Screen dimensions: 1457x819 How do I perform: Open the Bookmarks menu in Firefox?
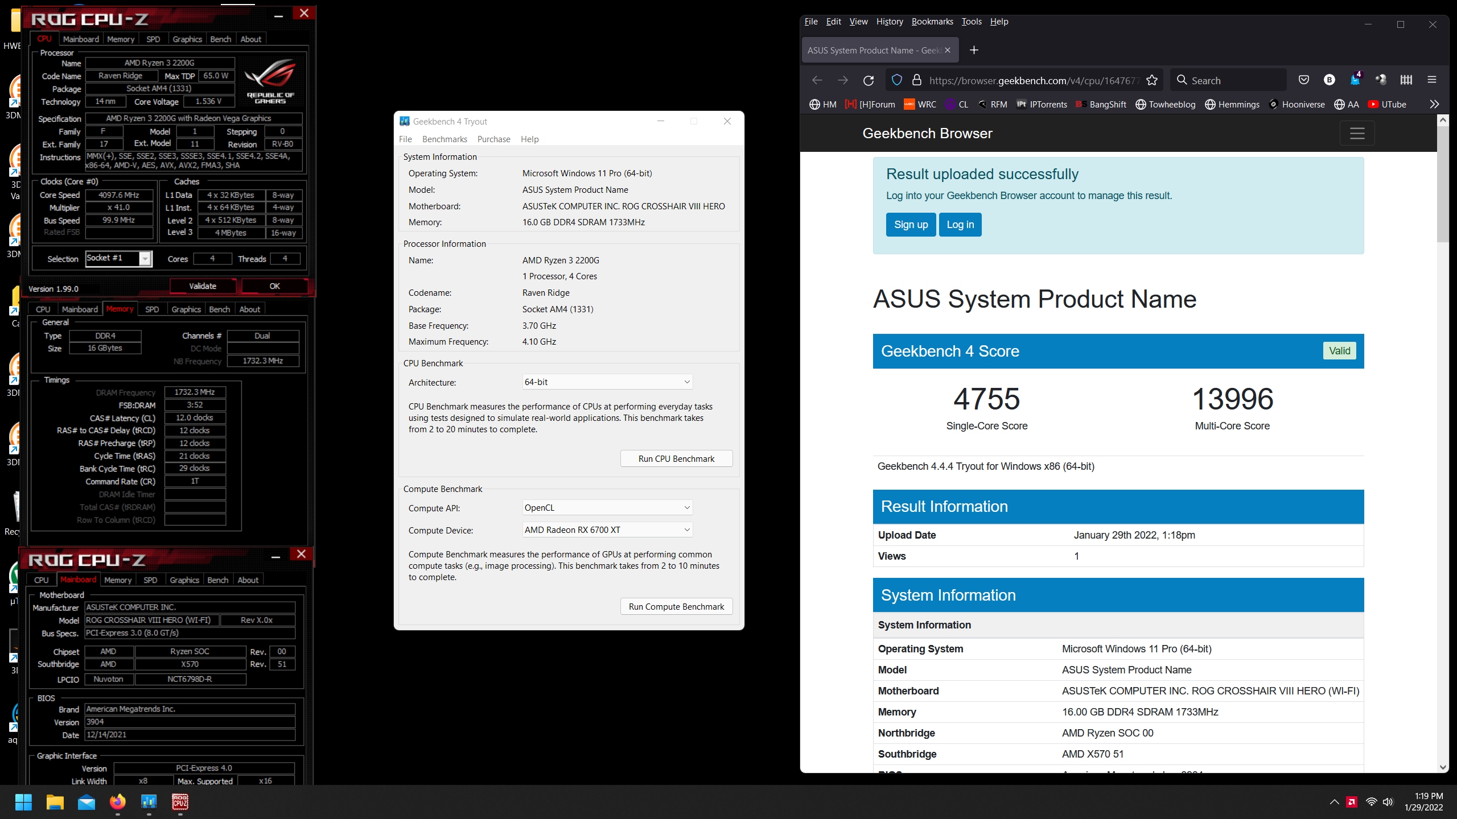pos(932,22)
